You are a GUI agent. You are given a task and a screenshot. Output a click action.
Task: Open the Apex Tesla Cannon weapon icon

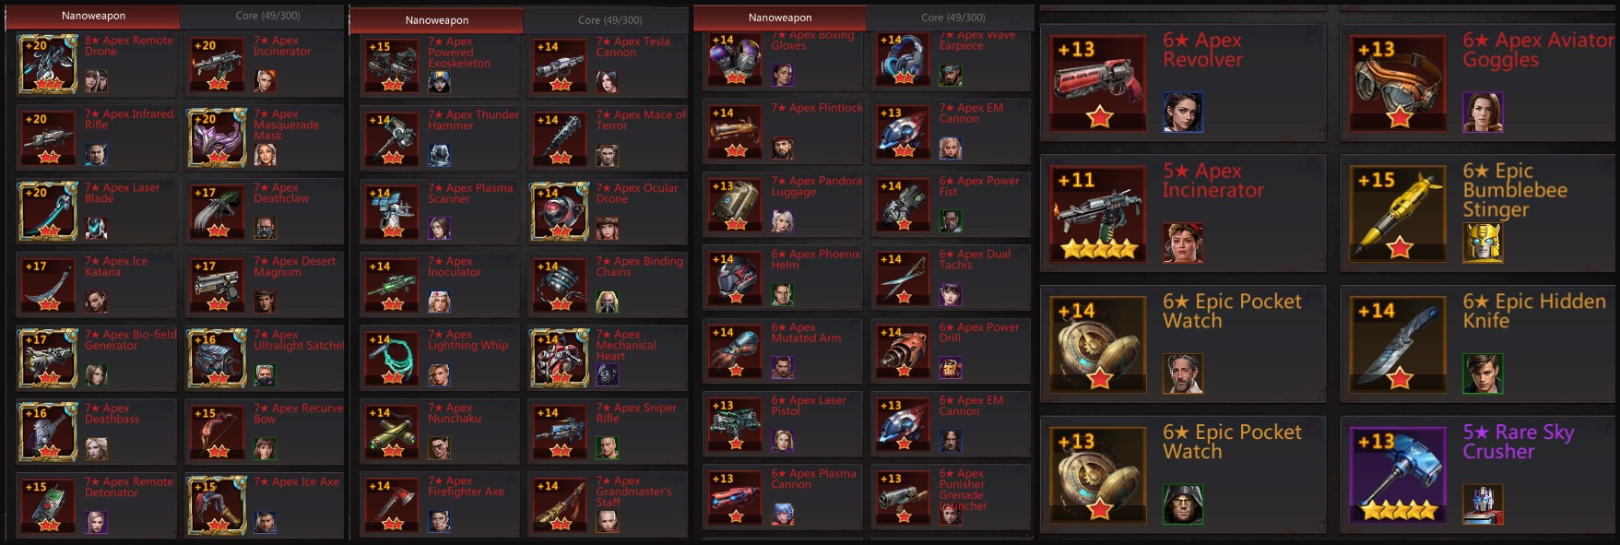coord(560,65)
